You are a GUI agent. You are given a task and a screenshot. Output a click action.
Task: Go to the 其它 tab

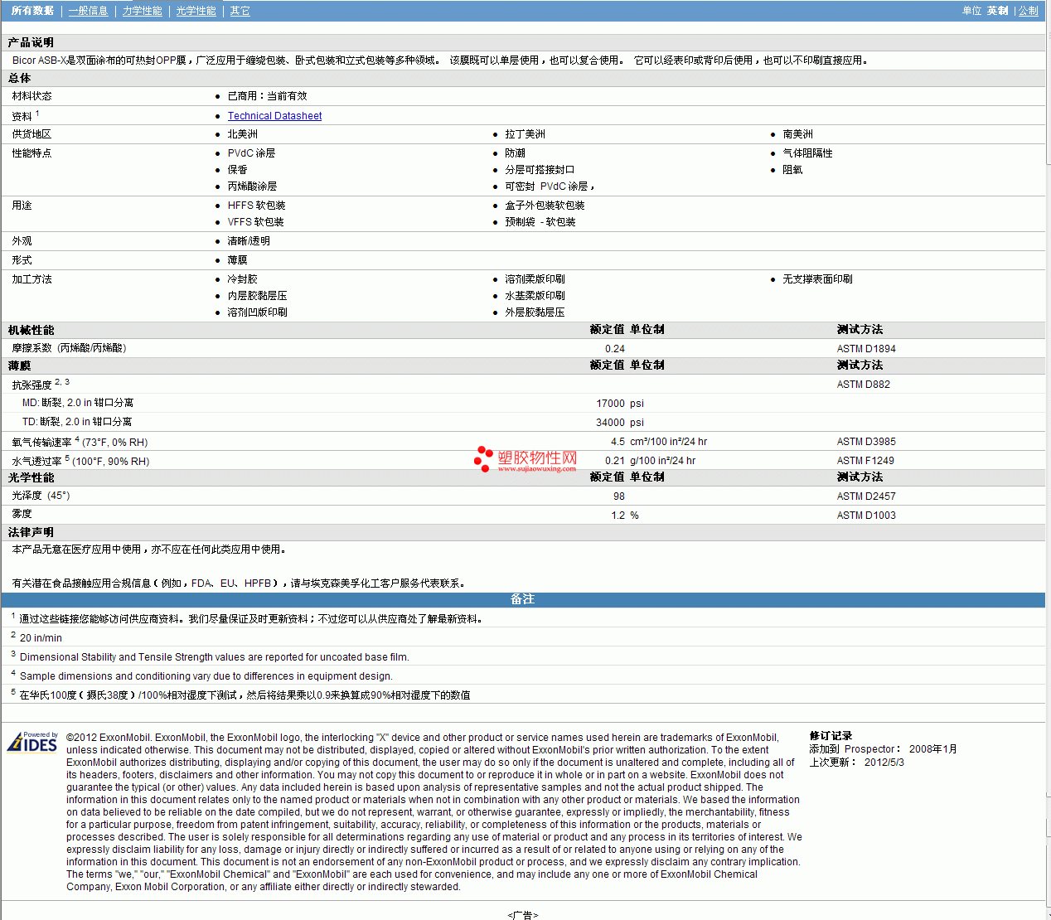[x=240, y=11]
